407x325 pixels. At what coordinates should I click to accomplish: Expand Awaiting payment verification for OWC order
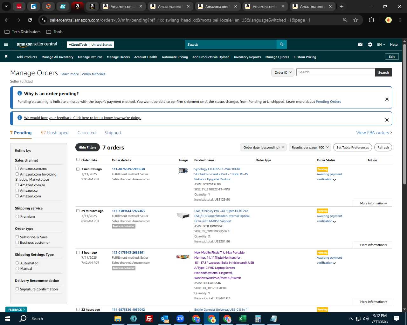[x=334, y=222]
